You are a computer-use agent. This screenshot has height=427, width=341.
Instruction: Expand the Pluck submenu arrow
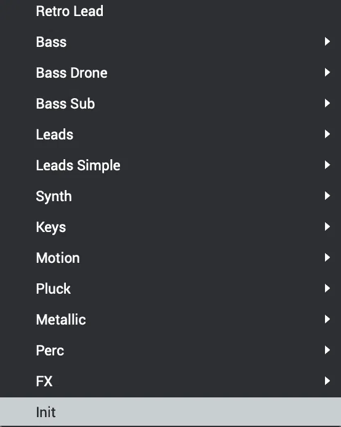point(327,288)
